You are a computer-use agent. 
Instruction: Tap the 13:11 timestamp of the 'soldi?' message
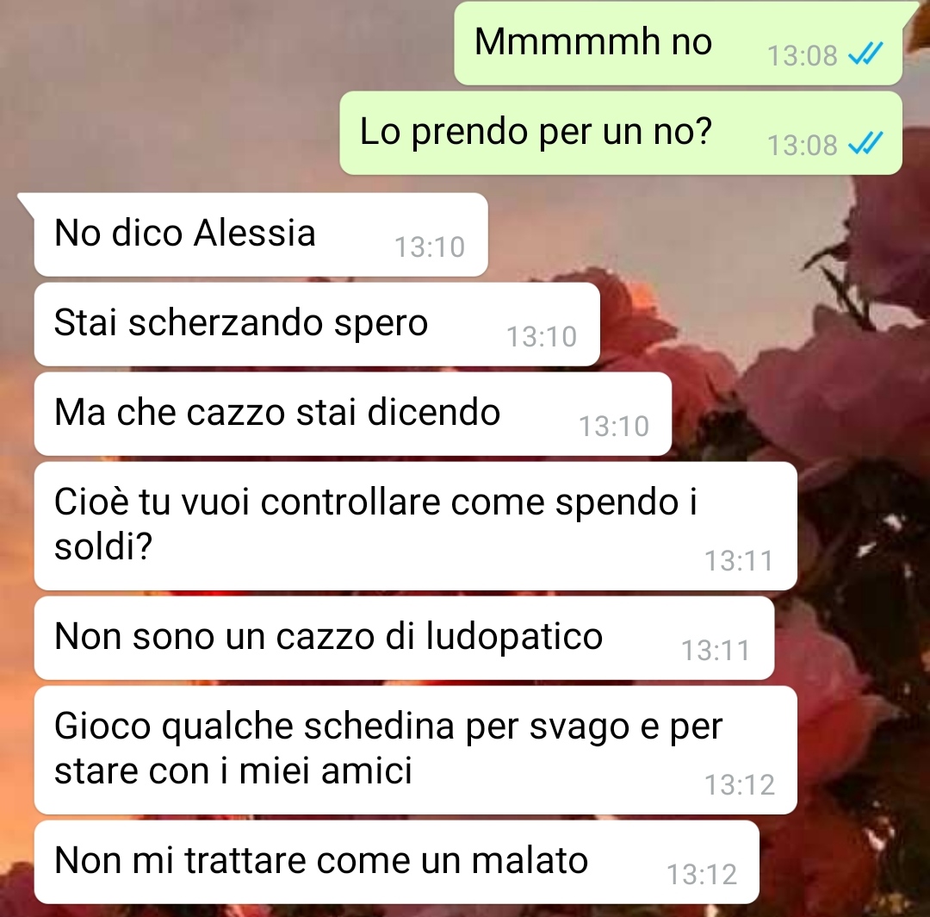point(739,561)
